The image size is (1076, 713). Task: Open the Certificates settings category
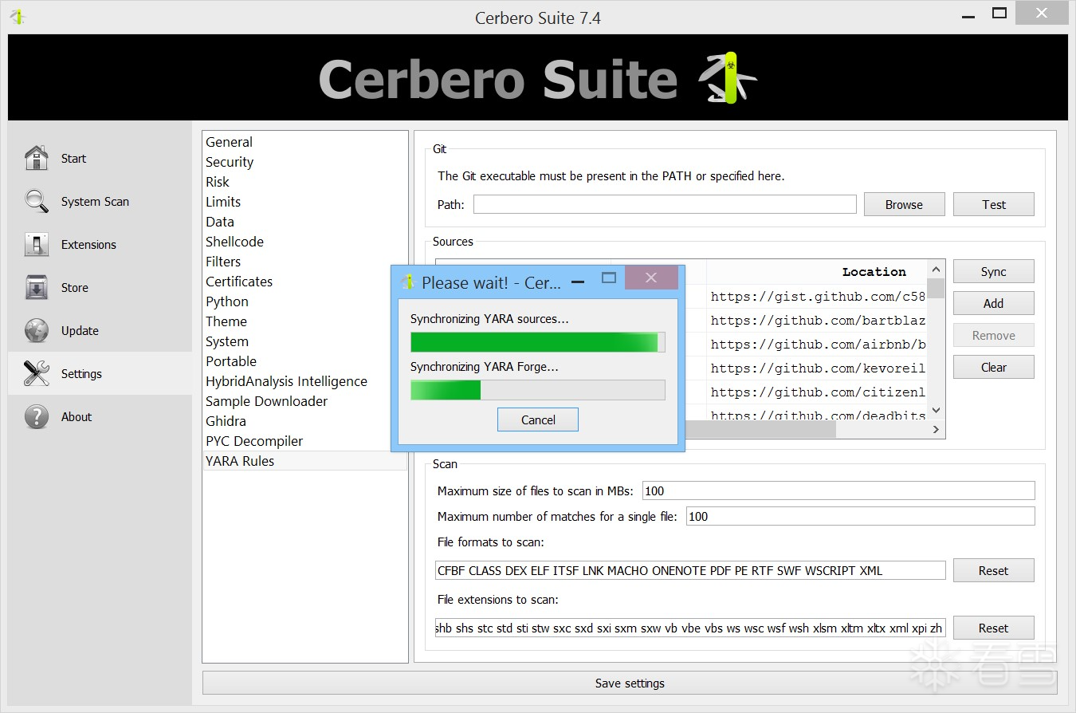tap(304, 282)
